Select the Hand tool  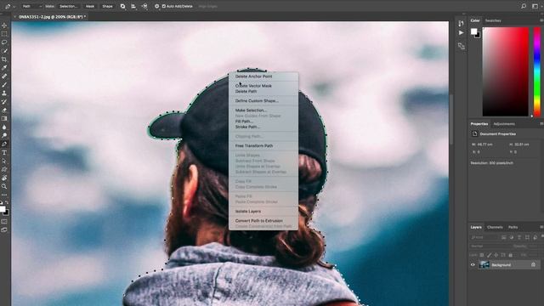point(4,178)
